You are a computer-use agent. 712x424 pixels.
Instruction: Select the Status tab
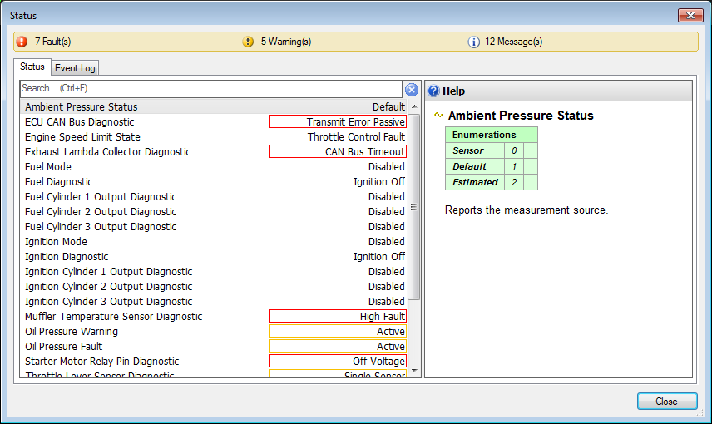(x=32, y=67)
